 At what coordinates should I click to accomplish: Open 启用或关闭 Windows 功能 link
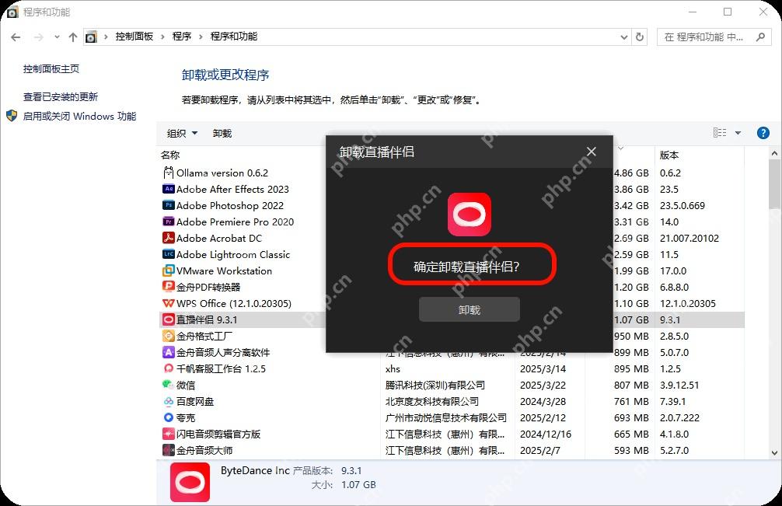79,116
